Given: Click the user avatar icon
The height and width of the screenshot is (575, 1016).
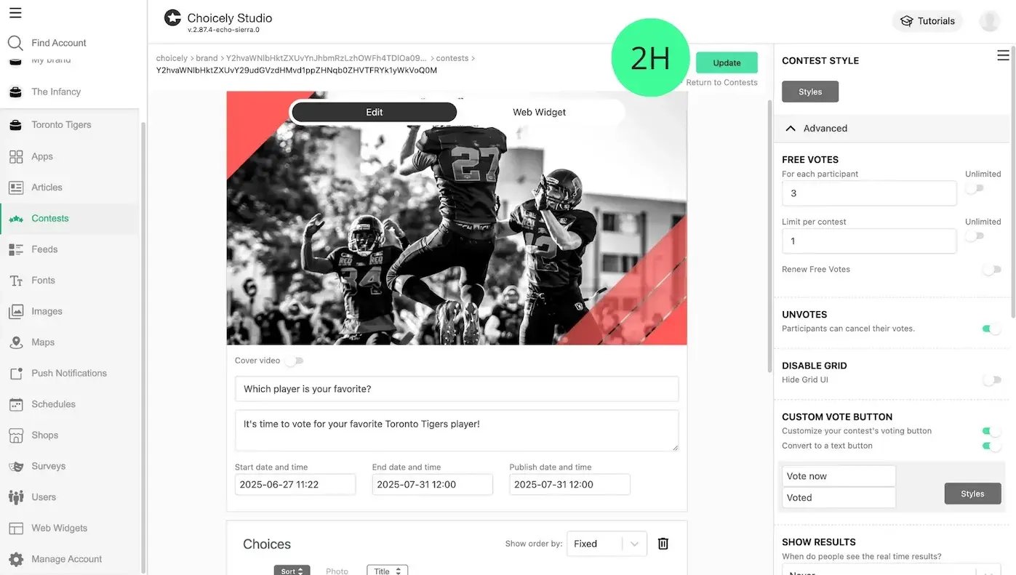Looking at the screenshot, I should point(989,21).
